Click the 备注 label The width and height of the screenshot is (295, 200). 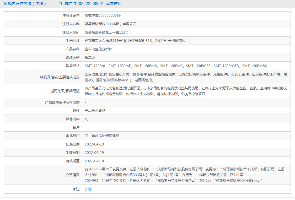(x=76, y=127)
